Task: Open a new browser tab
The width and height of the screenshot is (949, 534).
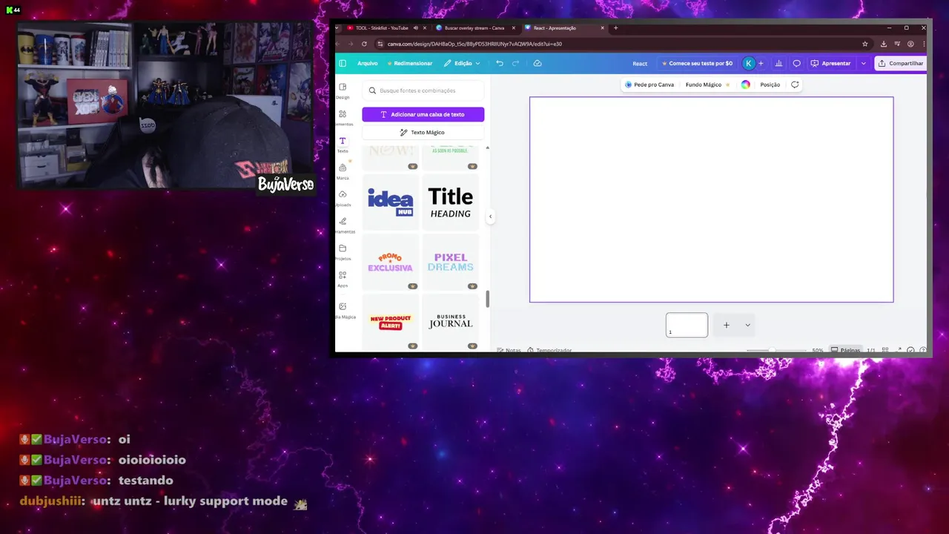Action: [615, 28]
